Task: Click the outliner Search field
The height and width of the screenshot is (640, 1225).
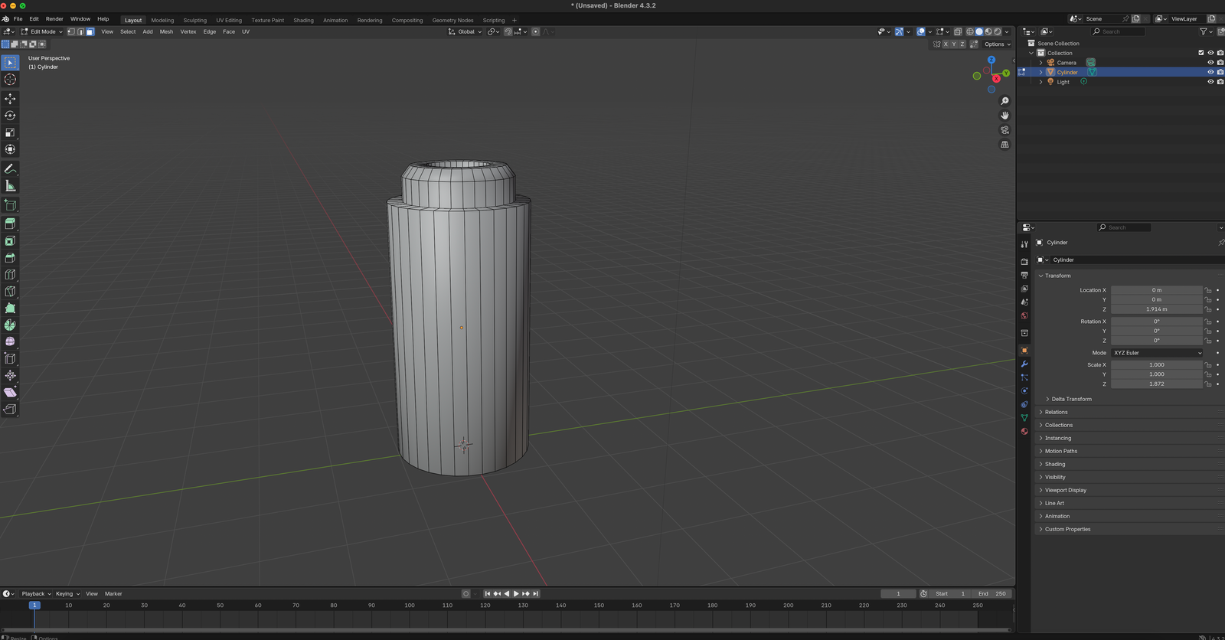Action: tap(1119, 31)
